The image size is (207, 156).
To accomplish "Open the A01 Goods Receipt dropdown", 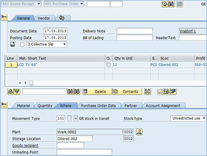I will (21, 4).
